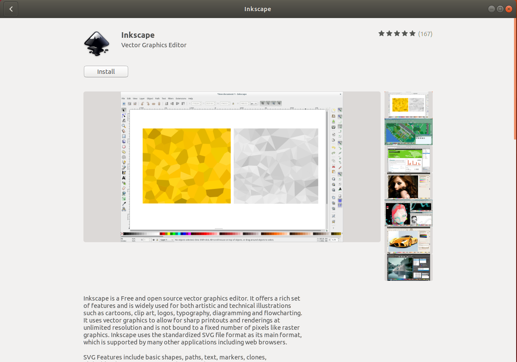This screenshot has width=517, height=362.
Task: Select the green website mockup thumbnail
Action: 409,159
